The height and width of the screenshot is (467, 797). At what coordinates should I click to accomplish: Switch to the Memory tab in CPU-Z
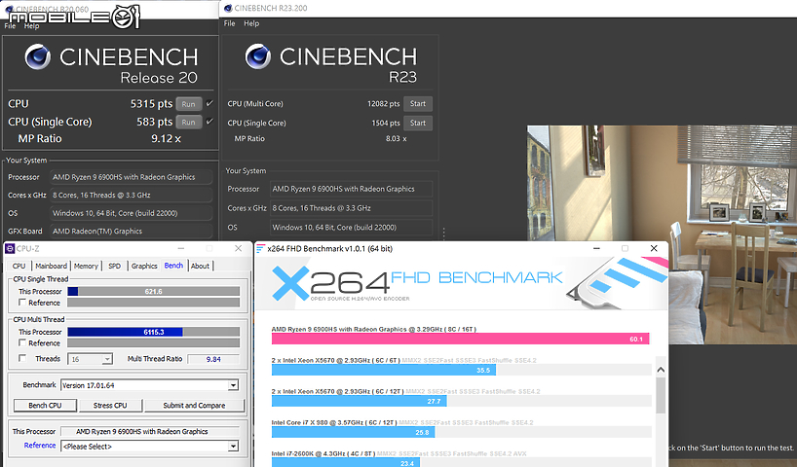[86, 266]
